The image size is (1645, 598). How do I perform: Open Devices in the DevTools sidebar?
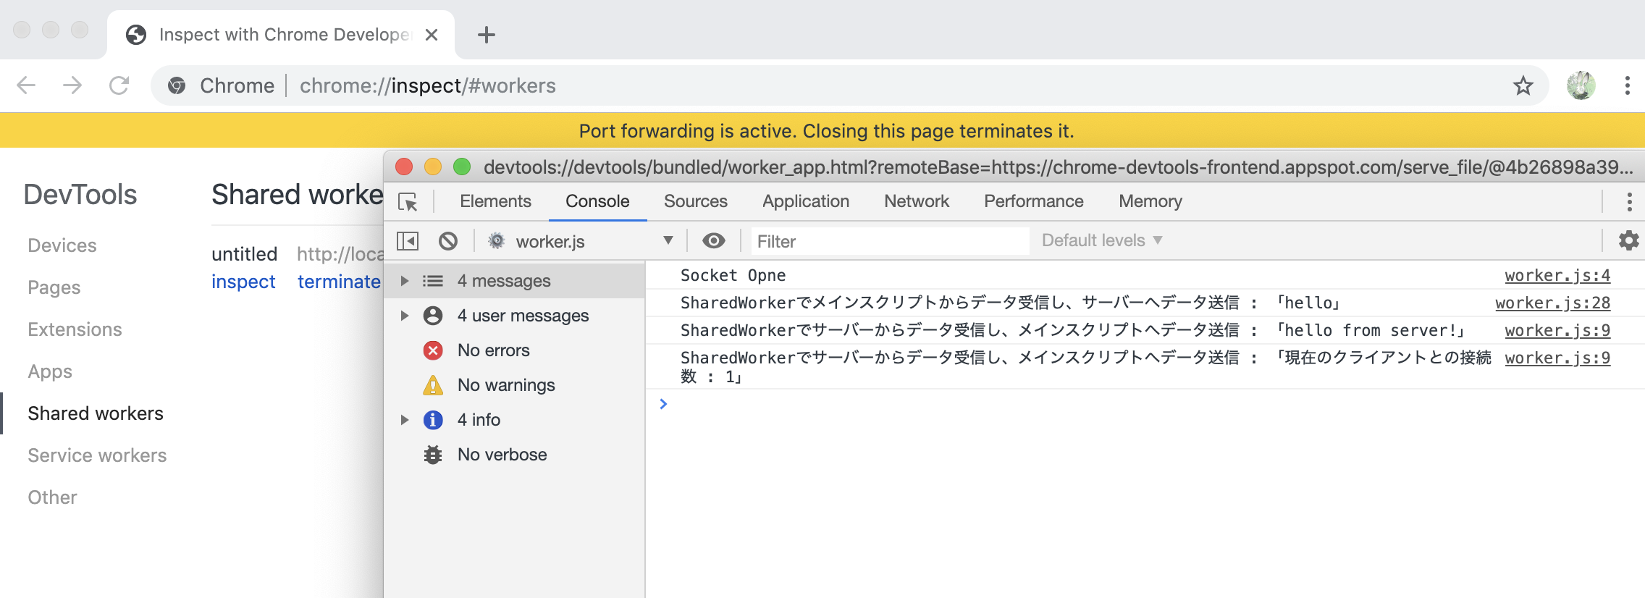(x=62, y=245)
